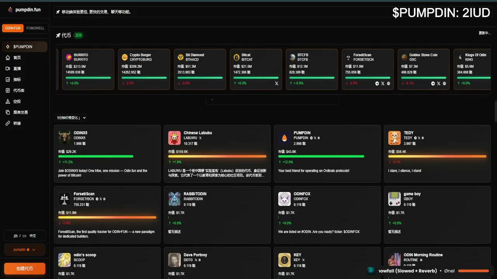This screenshot has height=279, width=497.
Task: Switch to ODIN•FUN platform tab
Action: [13, 28]
